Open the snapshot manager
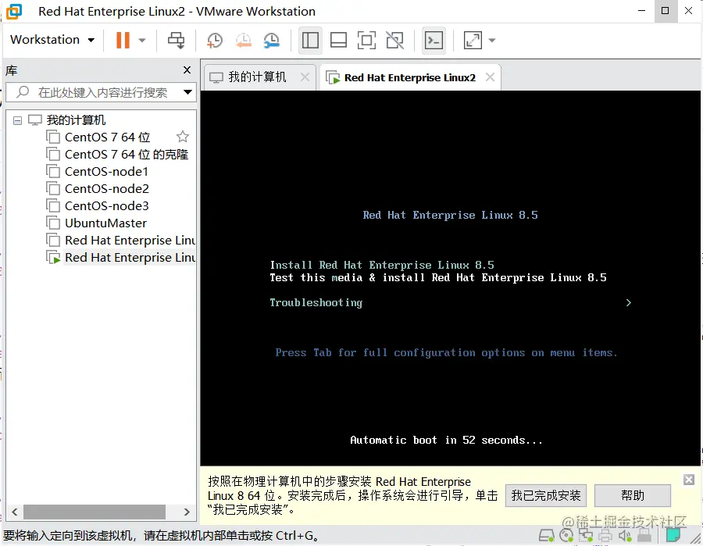This screenshot has width=703, height=546. [x=272, y=40]
